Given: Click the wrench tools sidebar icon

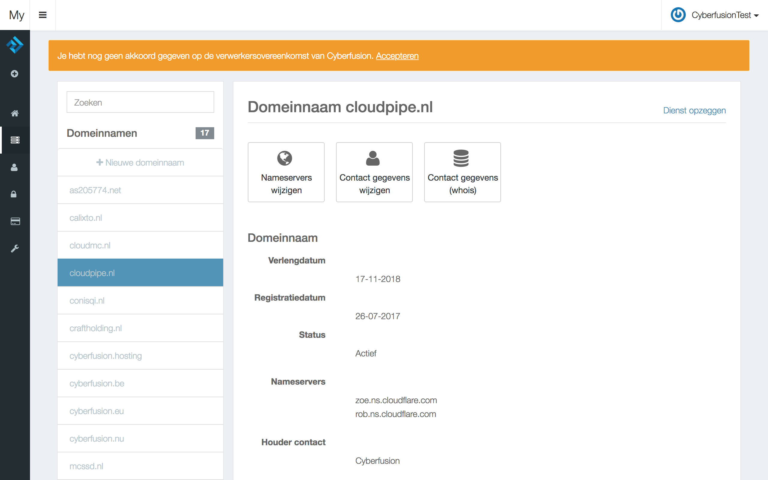Looking at the screenshot, I should pos(15,248).
